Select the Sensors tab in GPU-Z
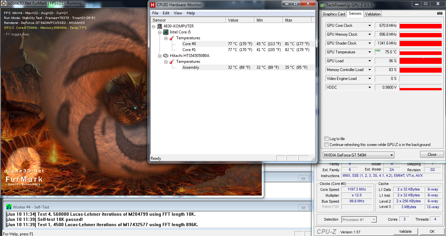The image size is (446, 236). [355, 13]
